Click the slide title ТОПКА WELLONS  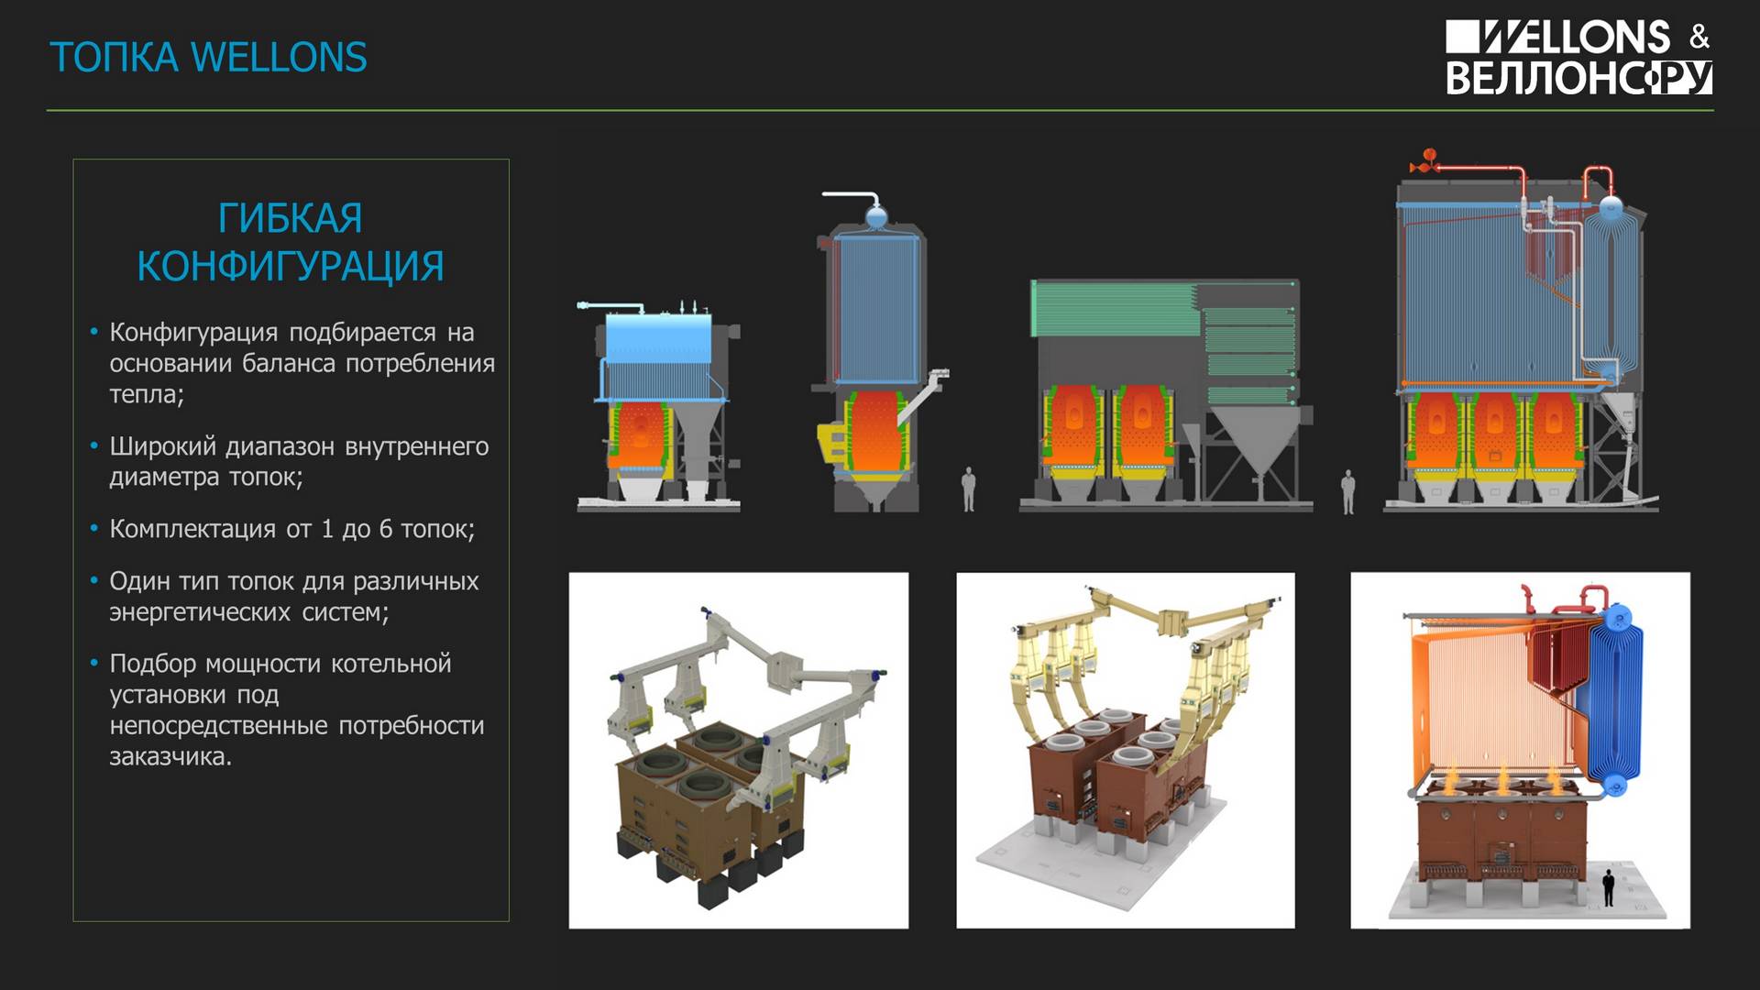(x=208, y=58)
